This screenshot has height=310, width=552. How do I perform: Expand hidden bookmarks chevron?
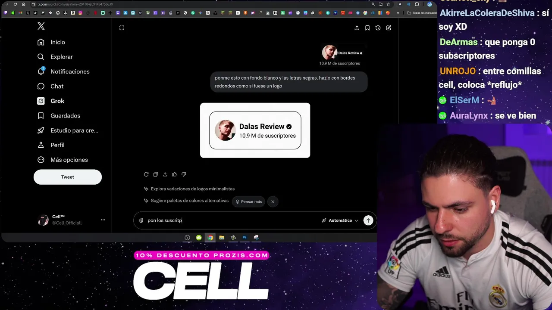coord(398,13)
